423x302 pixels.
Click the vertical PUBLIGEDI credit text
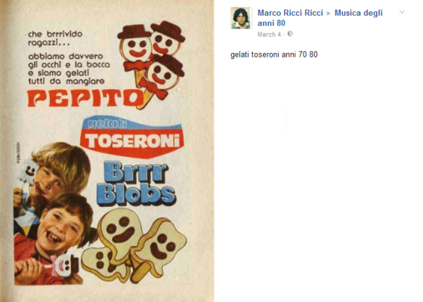point(18,153)
